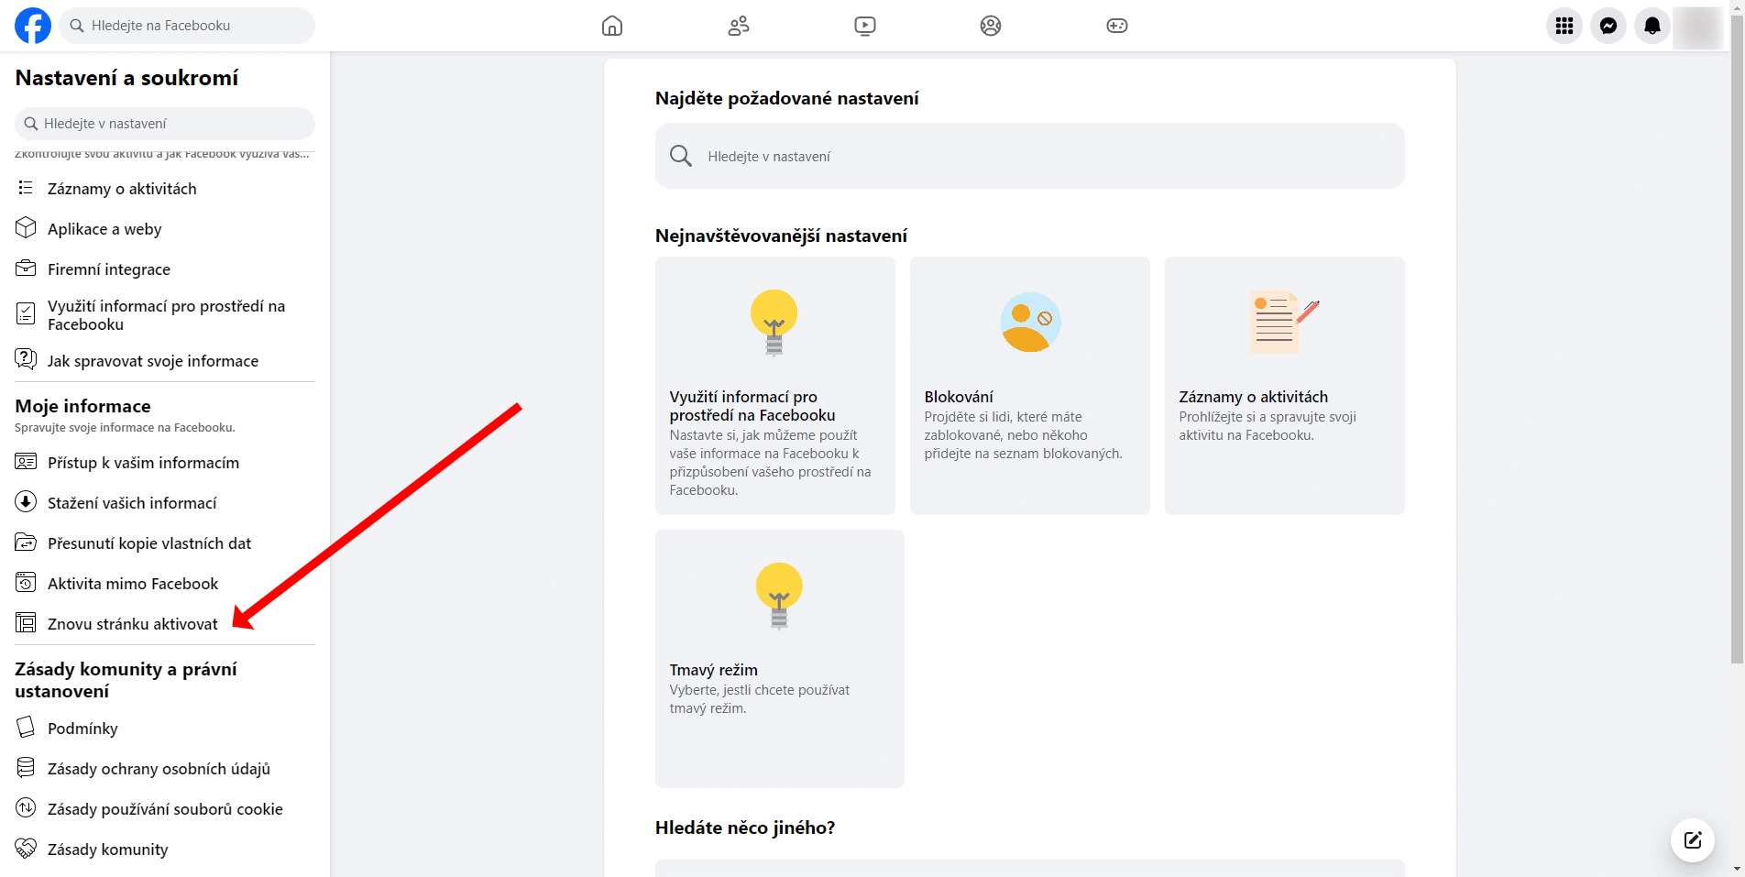Select the Friends icon in top navigation

click(739, 25)
